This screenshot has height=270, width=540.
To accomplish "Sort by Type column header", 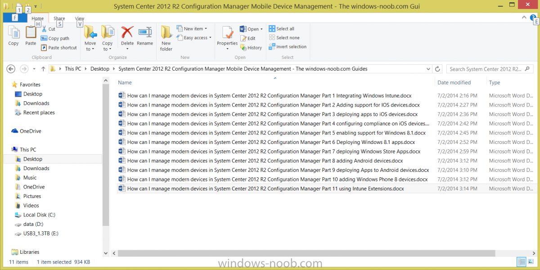I will point(495,82).
